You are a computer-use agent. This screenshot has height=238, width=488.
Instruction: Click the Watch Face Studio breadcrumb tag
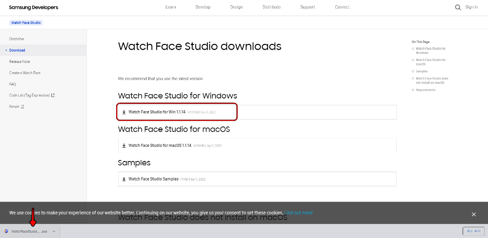(x=26, y=23)
